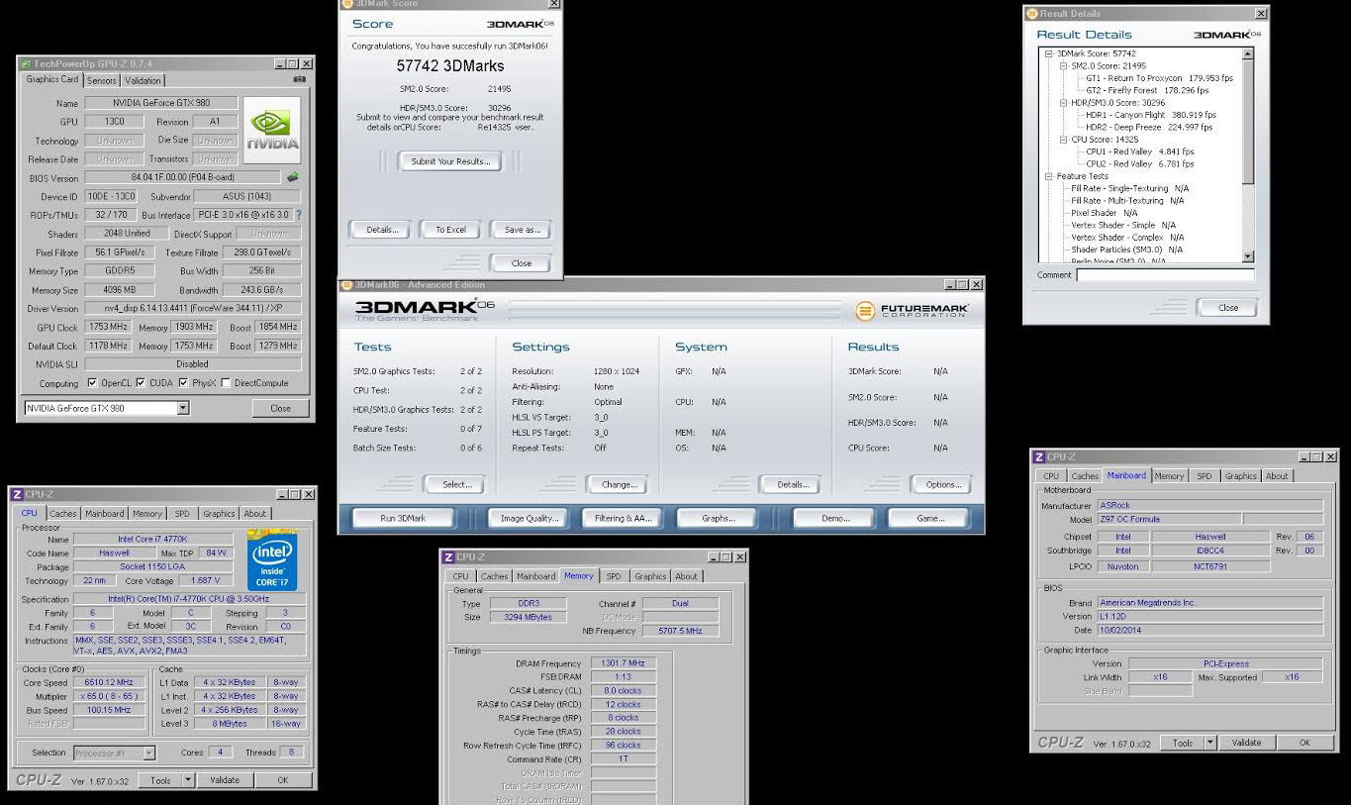
Task: Click Close at the bottom of GPU-Z
Action: pos(280,408)
